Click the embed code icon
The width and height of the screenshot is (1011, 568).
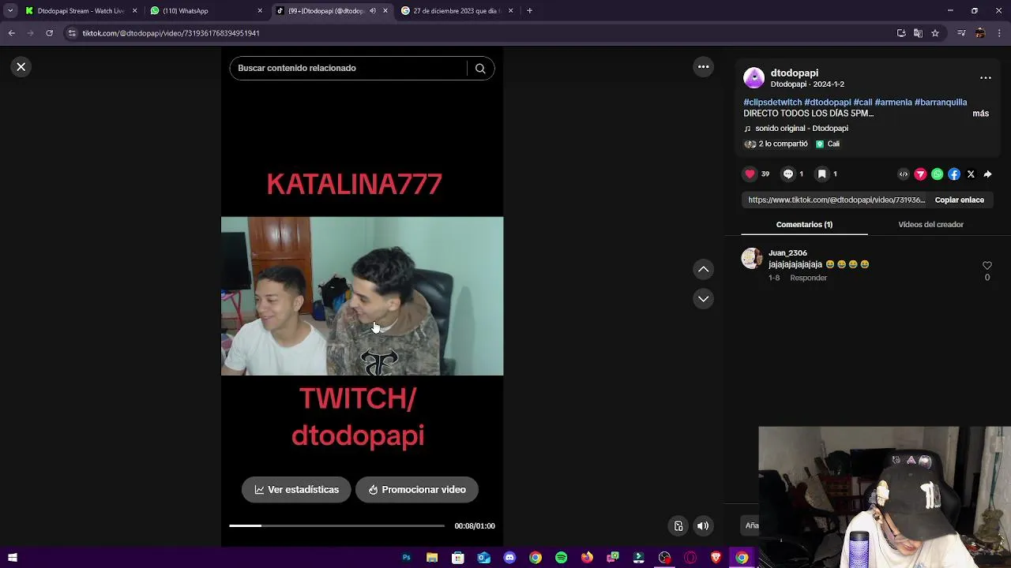904,174
